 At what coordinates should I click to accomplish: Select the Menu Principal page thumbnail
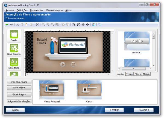click(x=52, y=90)
